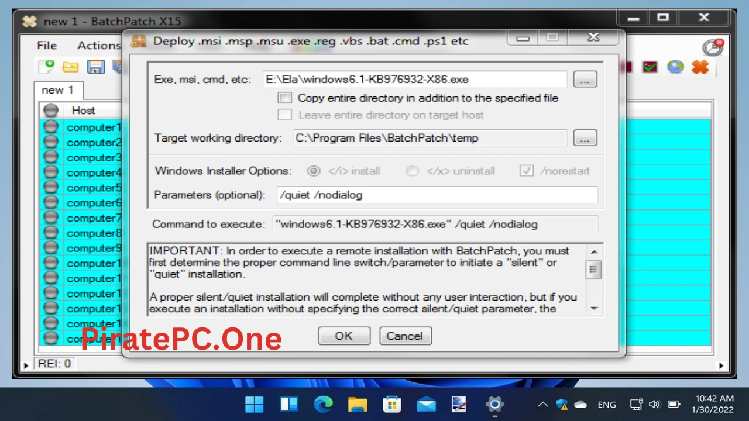Select the computer1 host row

coord(94,127)
